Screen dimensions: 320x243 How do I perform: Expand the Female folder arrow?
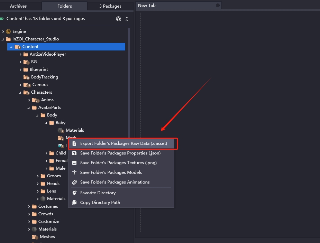(46, 161)
